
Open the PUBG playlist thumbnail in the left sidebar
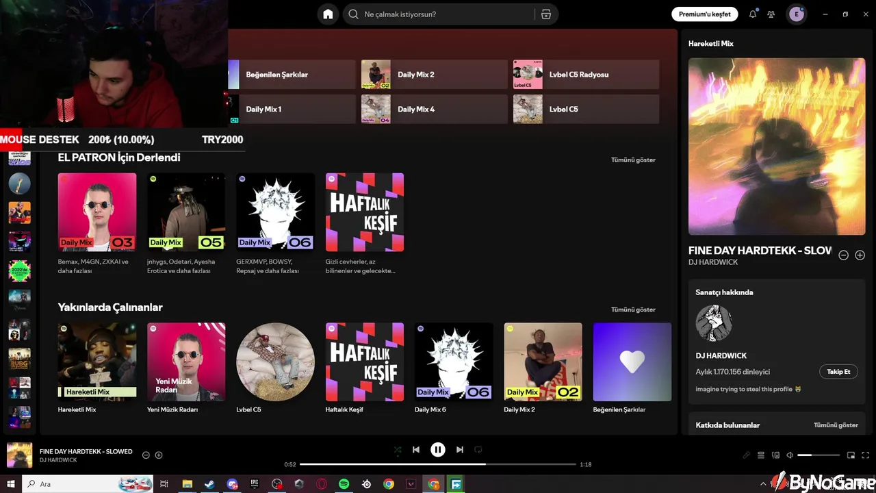pyautogui.click(x=19, y=359)
